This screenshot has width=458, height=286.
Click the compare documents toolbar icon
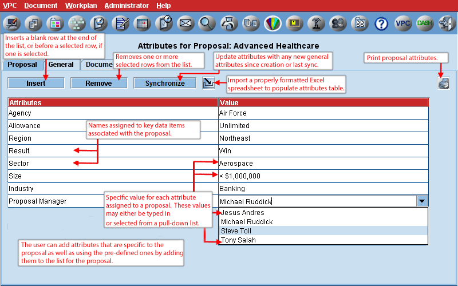(x=251, y=23)
